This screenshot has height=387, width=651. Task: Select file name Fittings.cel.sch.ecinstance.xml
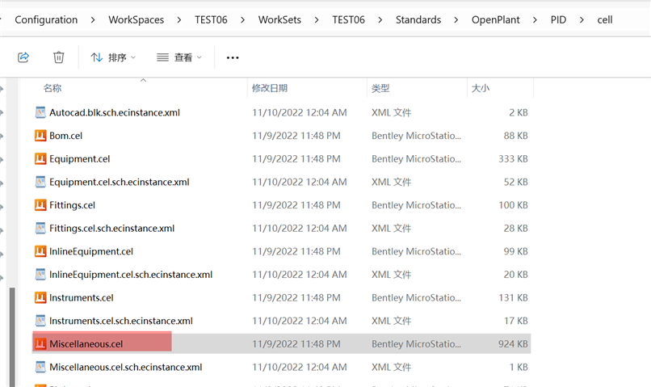(x=111, y=229)
